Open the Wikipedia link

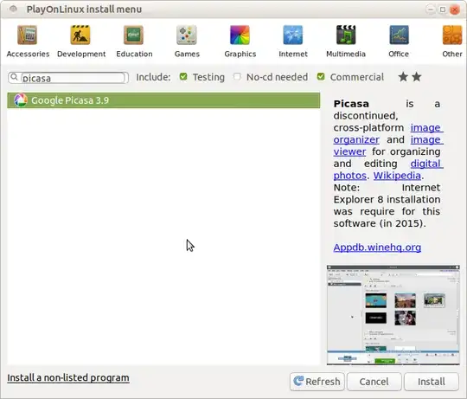coord(397,176)
